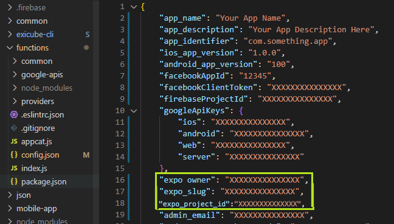Click the "expo owner" key on line 16
Image resolution: width=394 pixels, height=224 pixels.
(x=187, y=180)
